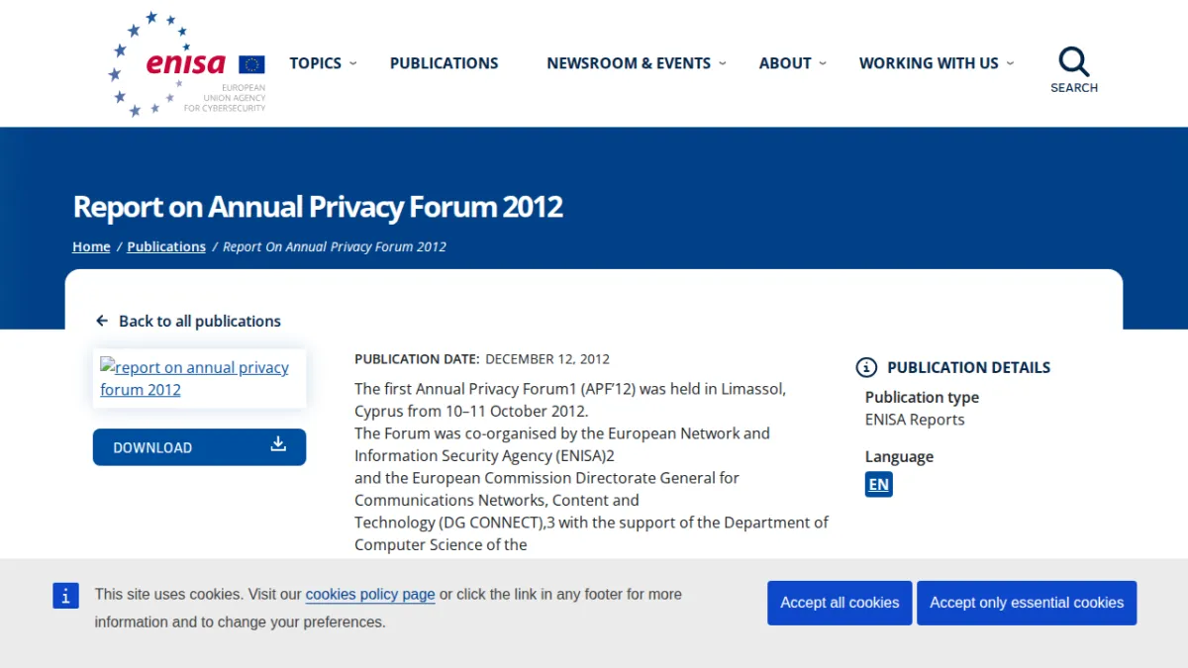The width and height of the screenshot is (1188, 668).
Task: Go to Home breadcrumb link
Action: 91,246
